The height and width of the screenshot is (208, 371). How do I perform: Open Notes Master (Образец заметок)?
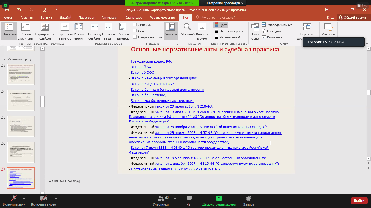[x=122, y=31]
